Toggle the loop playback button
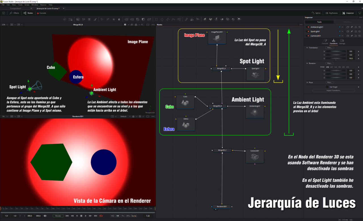 click(x=101, y=216)
